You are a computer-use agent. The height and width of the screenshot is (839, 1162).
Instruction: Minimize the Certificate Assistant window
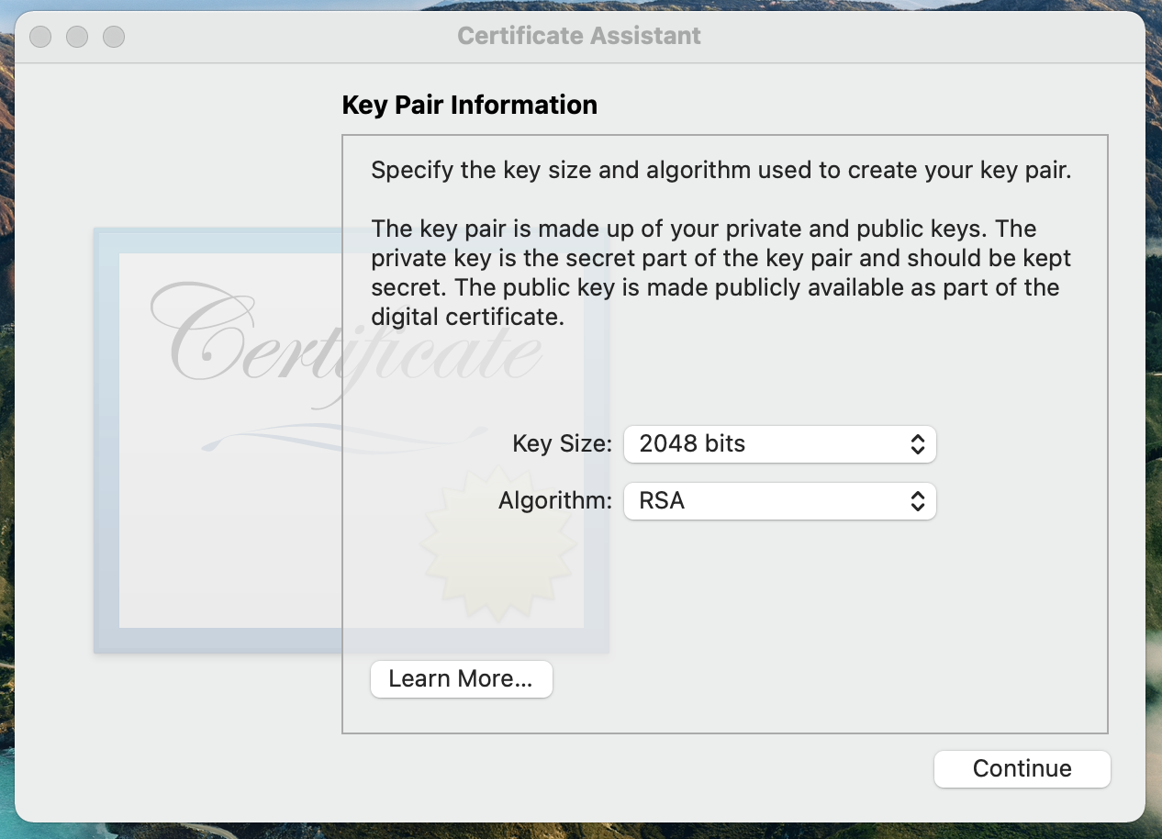77,37
